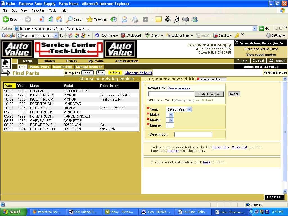Click the Refresh page icon

pyautogui.click(x=50, y=19)
